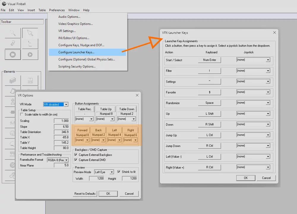Click the backglass view toolbar icon
The height and width of the screenshot is (214, 297).
point(30,44)
